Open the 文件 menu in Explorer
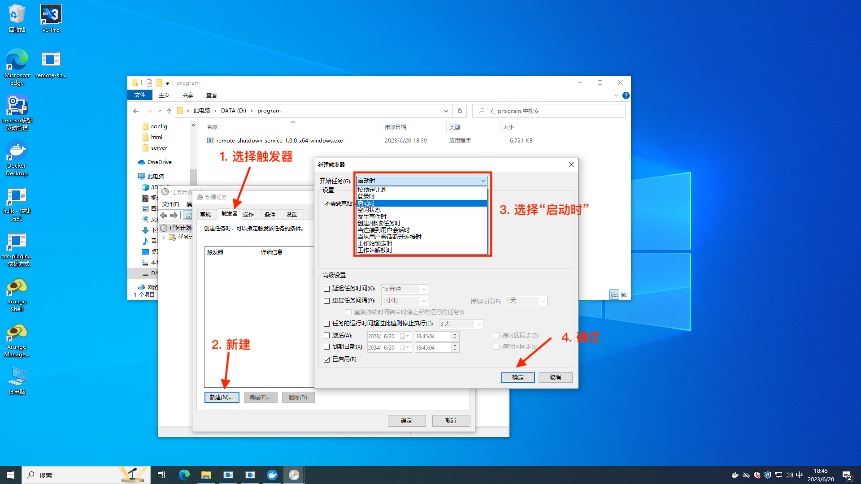This screenshot has width=861, height=484. point(140,95)
